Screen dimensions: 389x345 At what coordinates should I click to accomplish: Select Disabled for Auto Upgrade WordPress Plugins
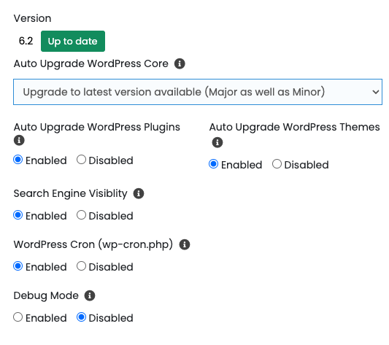coord(81,160)
